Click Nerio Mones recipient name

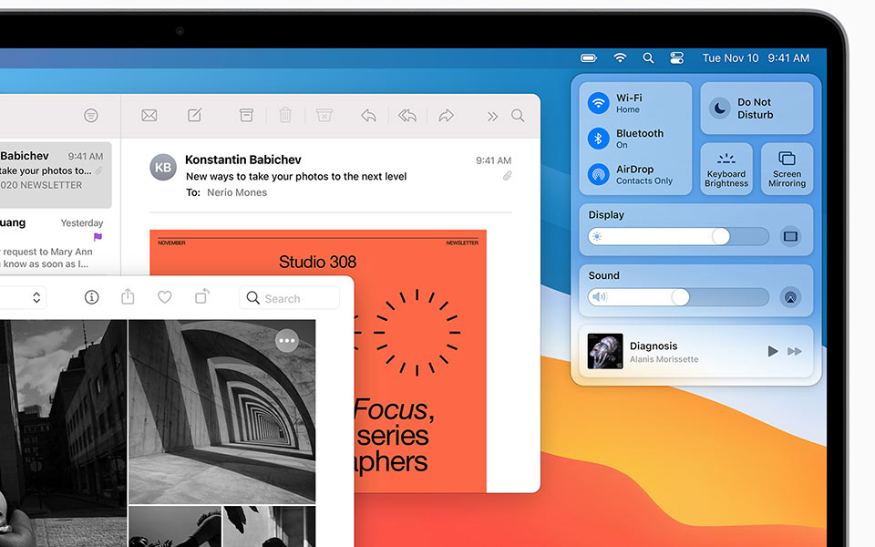click(x=237, y=192)
